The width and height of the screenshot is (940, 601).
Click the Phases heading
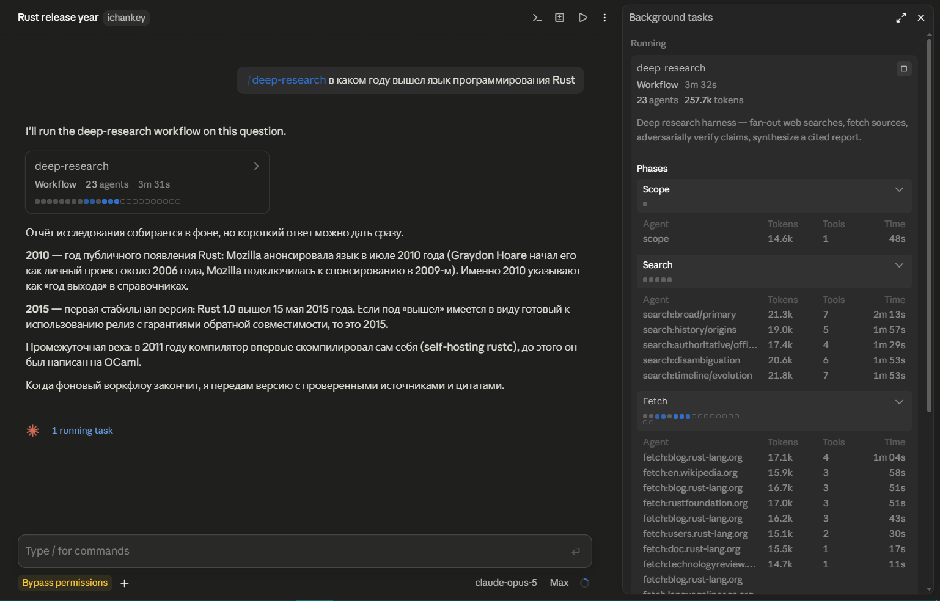[x=652, y=169]
